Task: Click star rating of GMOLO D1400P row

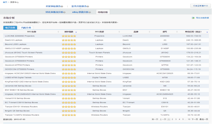Action: 69,48
